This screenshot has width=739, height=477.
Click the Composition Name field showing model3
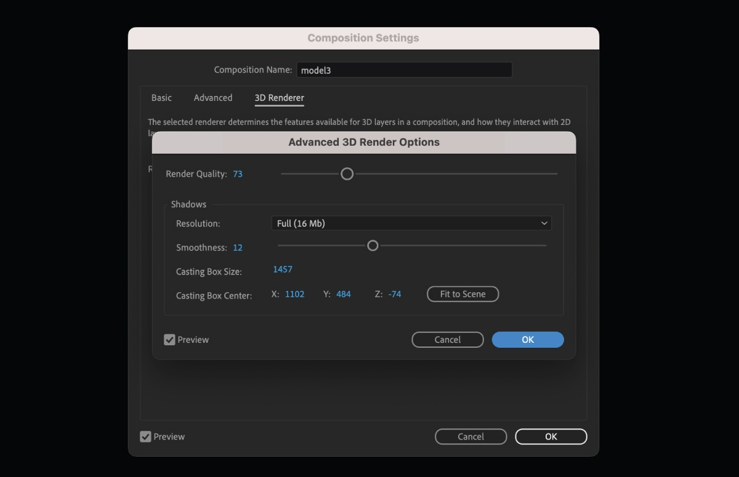point(404,70)
